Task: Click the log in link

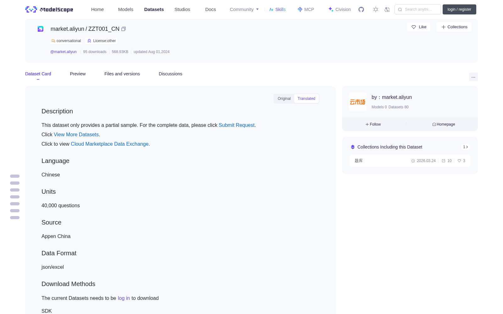Action: point(124,298)
